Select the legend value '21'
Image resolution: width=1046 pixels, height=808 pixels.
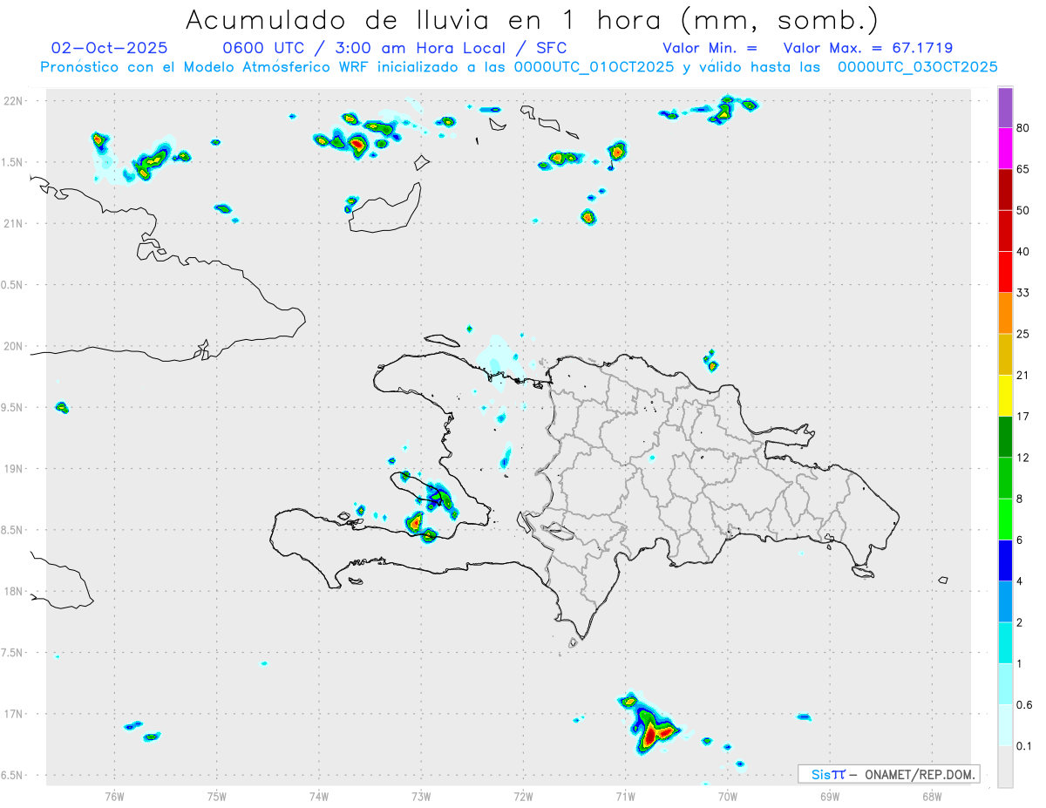coord(1023,375)
